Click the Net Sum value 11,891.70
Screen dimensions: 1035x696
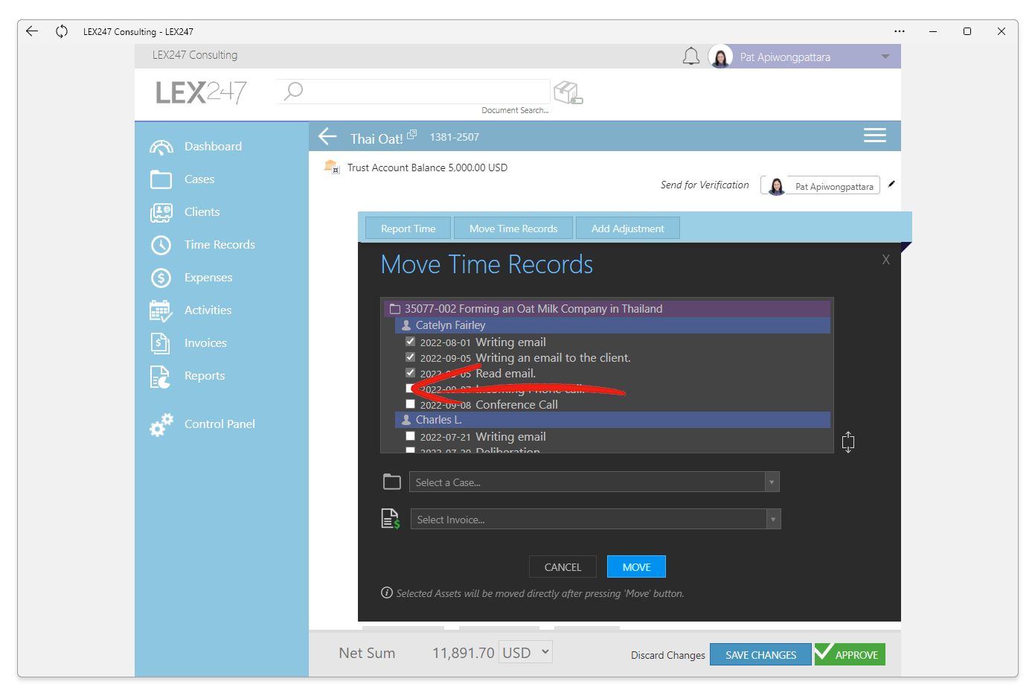(463, 653)
